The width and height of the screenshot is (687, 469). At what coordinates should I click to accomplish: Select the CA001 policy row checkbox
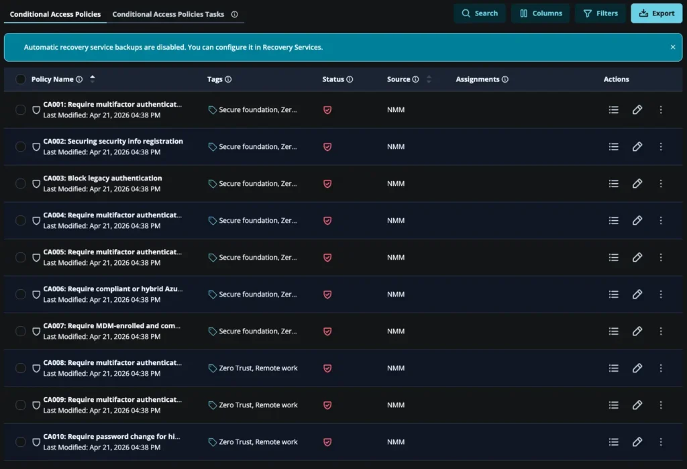(x=20, y=109)
